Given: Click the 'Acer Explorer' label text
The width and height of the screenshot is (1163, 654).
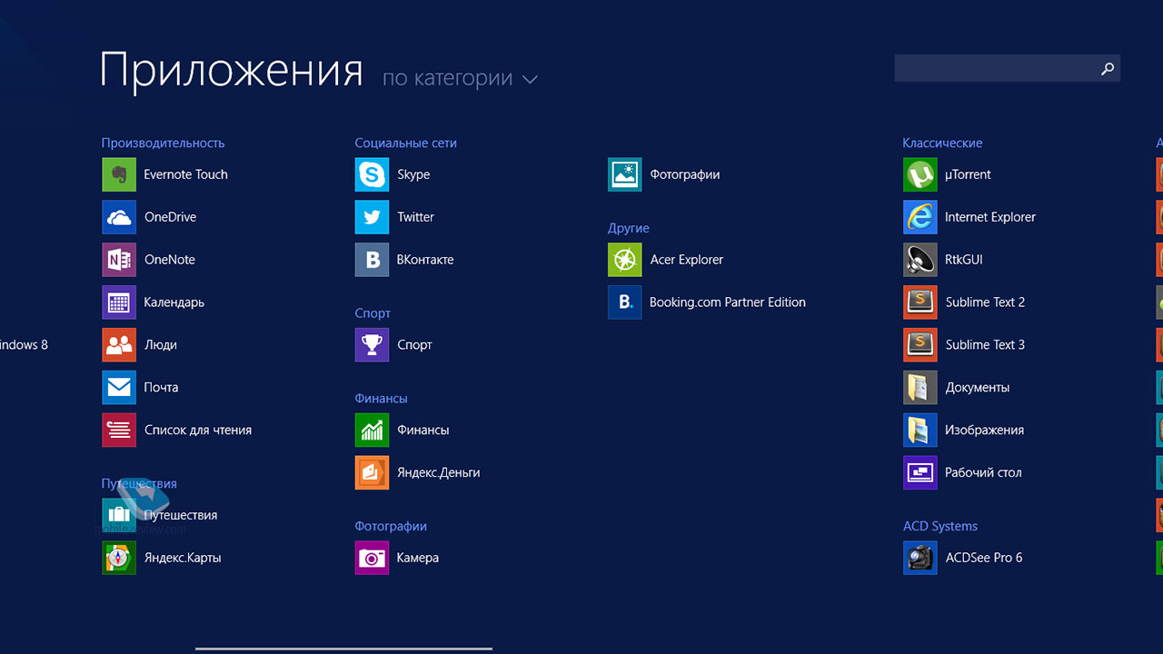Looking at the screenshot, I should (x=687, y=260).
